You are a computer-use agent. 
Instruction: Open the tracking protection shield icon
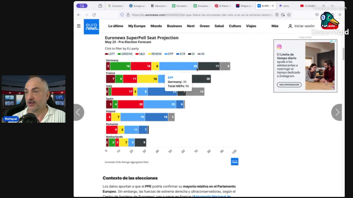pyautogui.click(x=122, y=15)
